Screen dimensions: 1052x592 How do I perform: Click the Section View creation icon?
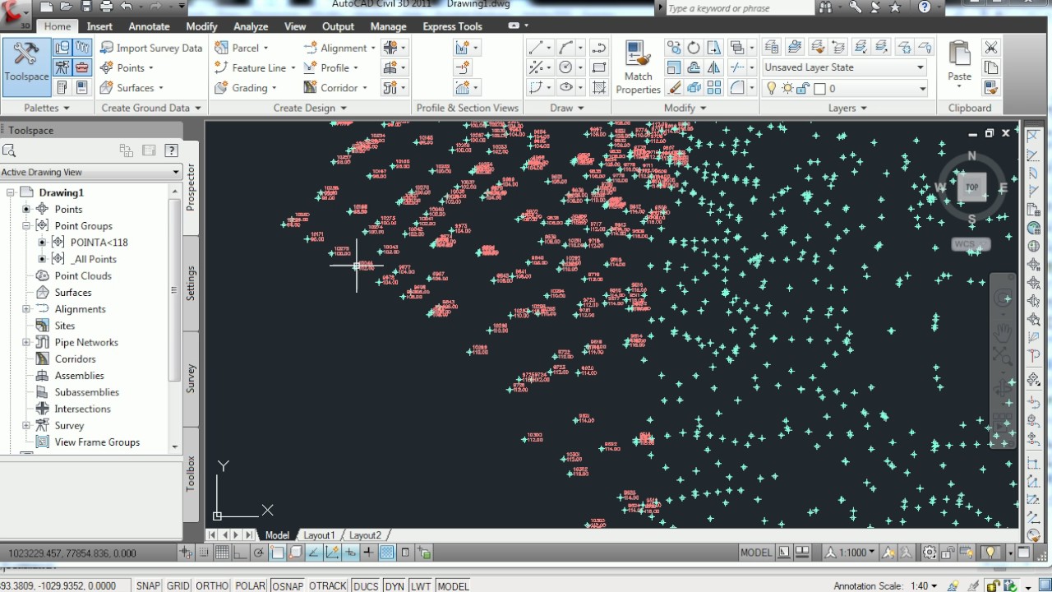[x=462, y=87]
